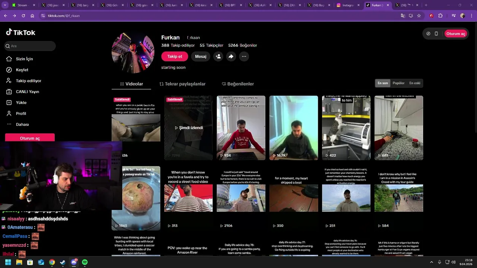Click the translate page icon
Screen dimensions: 477x268
pos(403,16)
